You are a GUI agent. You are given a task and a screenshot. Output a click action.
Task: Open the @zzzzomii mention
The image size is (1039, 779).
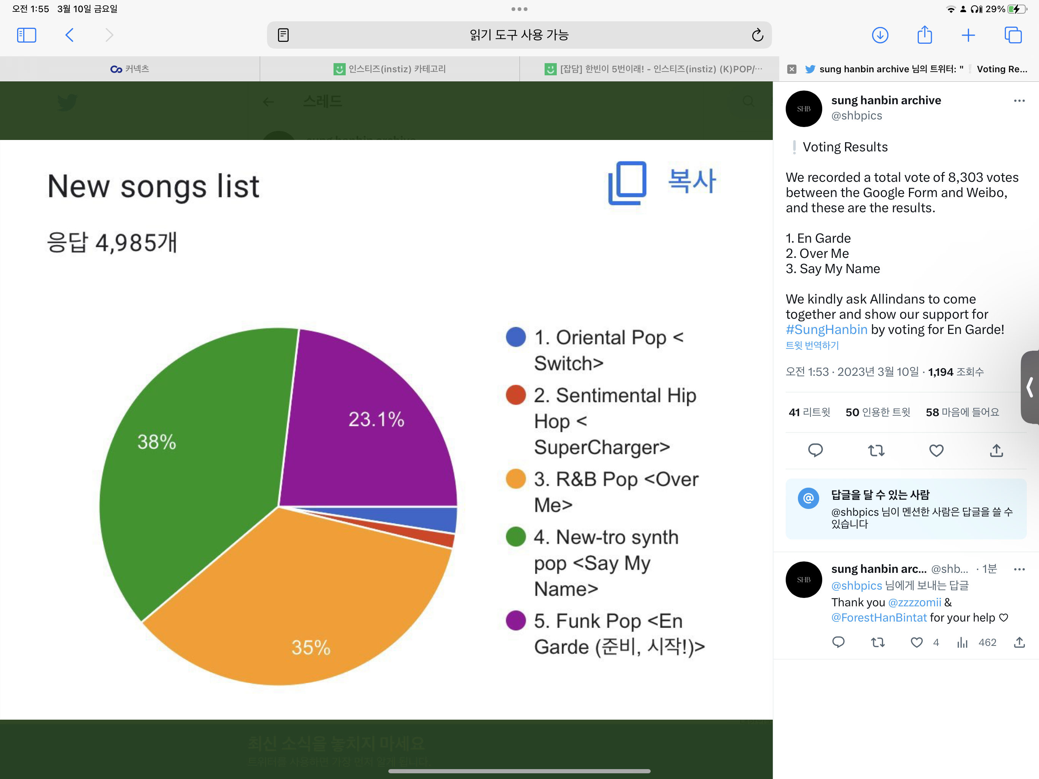(x=915, y=603)
